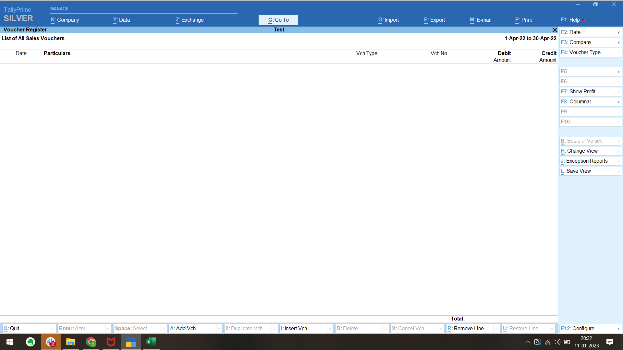Open File Explorer from the taskbar

71,342
